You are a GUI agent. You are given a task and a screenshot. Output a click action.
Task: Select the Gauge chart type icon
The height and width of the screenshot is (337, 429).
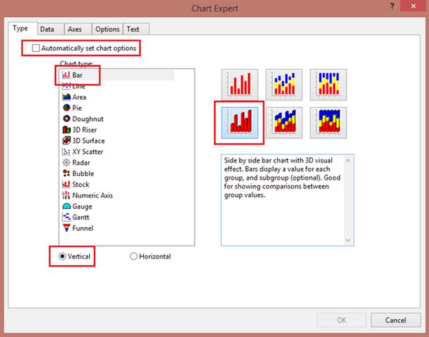pyautogui.click(x=66, y=206)
